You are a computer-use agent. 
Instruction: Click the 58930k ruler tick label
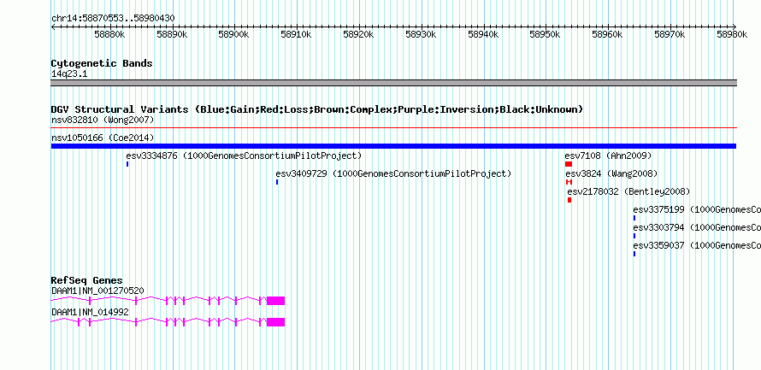(x=421, y=34)
